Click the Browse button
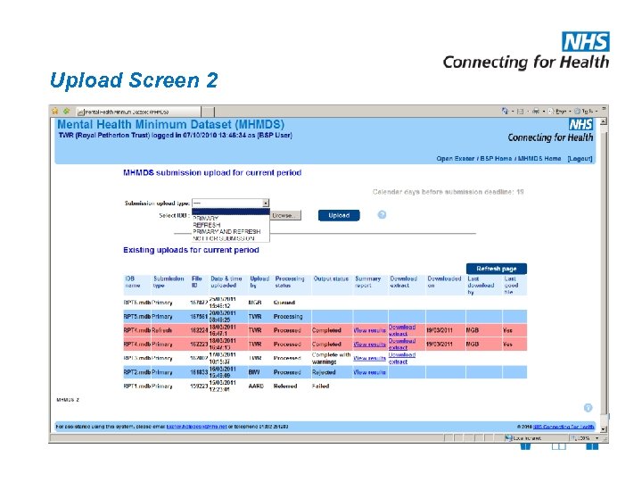 pyautogui.click(x=286, y=215)
